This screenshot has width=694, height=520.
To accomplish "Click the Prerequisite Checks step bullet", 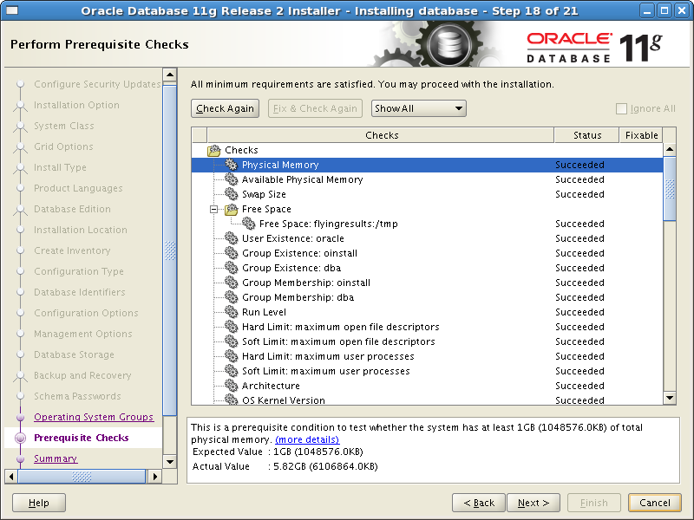I will pyautogui.click(x=20, y=438).
